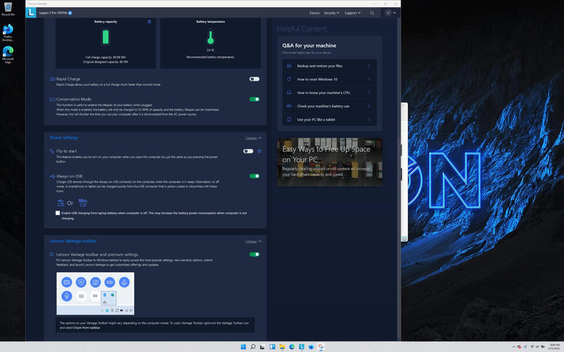This screenshot has height=352, width=564.
Task: Open Firefox from the taskbar
Action: pos(311,347)
